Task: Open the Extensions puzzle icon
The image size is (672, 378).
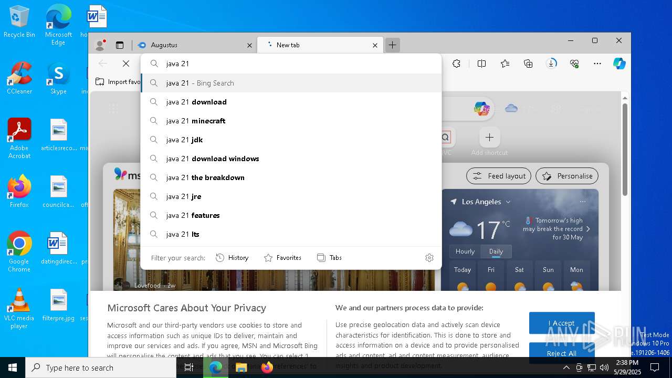Action: (456, 64)
